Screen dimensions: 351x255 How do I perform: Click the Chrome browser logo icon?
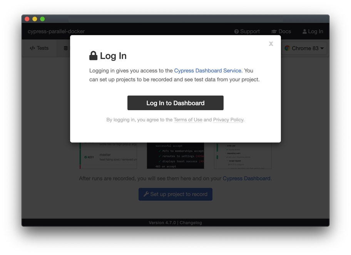click(x=287, y=48)
